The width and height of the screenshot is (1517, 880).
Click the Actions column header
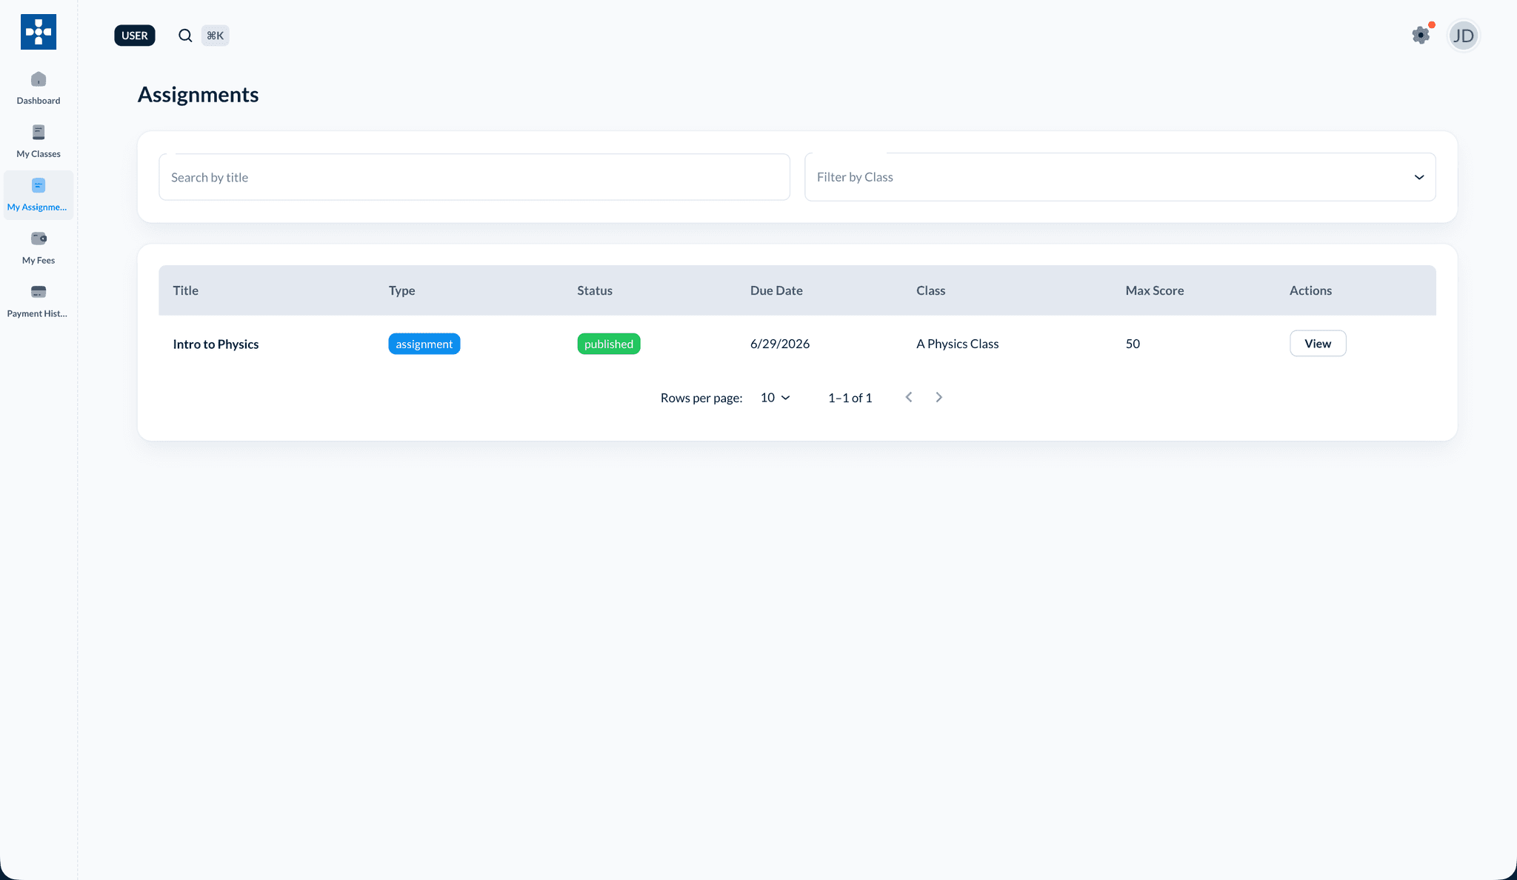click(1310, 290)
